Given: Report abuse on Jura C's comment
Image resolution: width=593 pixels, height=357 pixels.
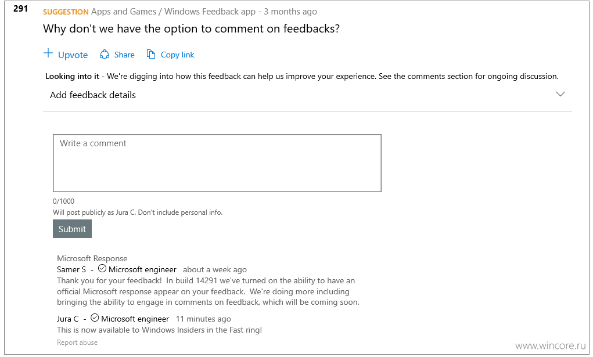Looking at the screenshot, I should pos(77,342).
